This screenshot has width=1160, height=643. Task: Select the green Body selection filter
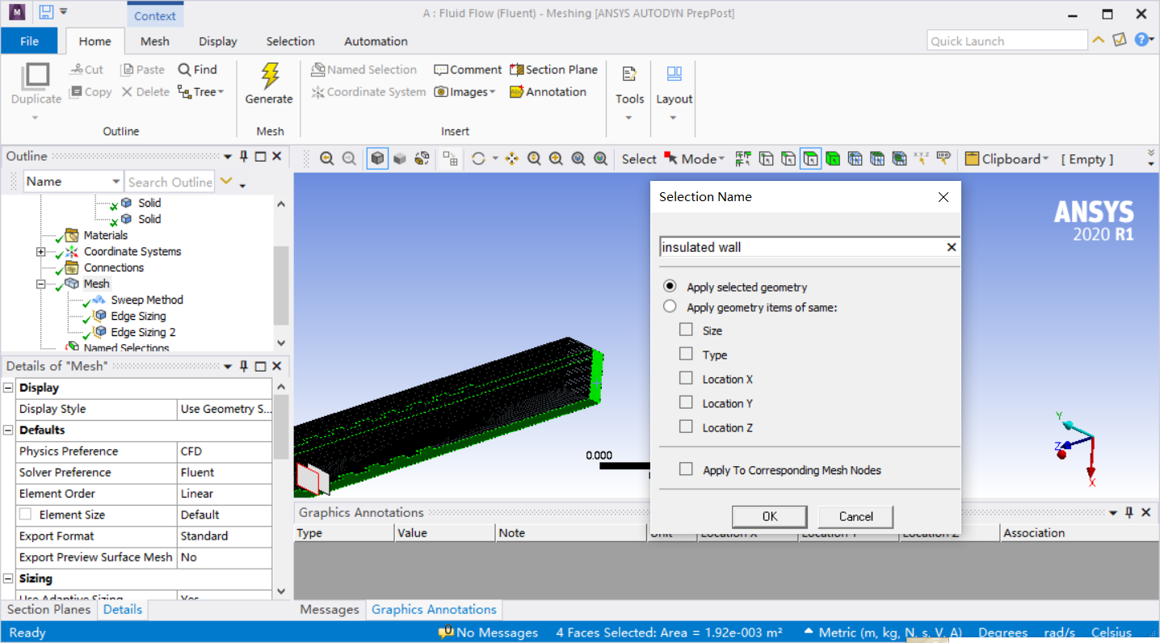click(x=833, y=159)
